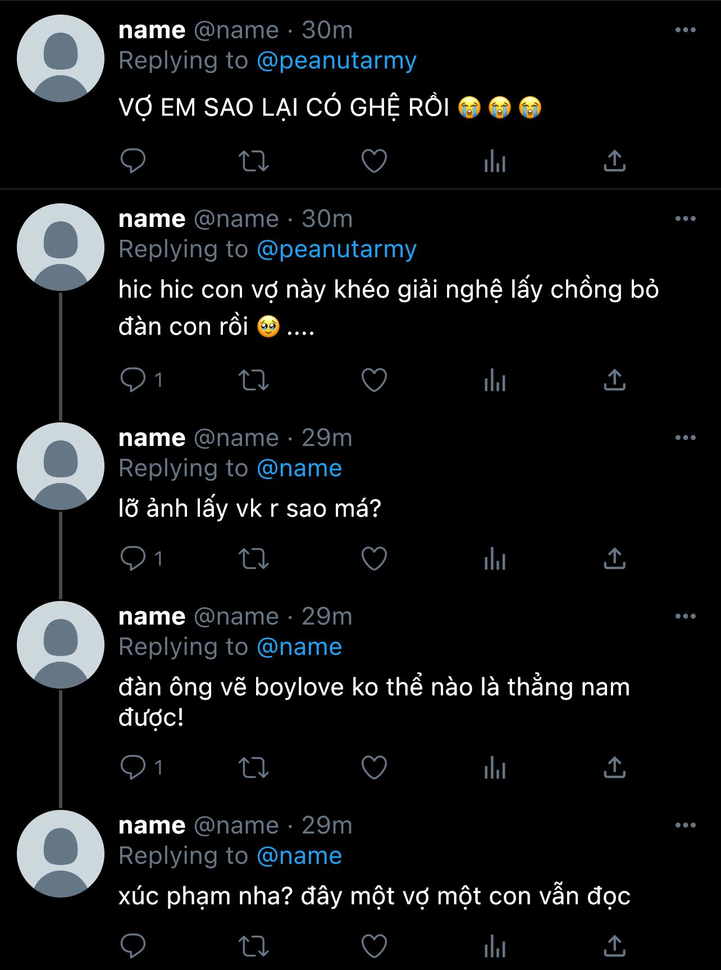
Task: Retweet the "lỡ ảnh lấy vk r sao má?" tweet
Action: click(254, 559)
